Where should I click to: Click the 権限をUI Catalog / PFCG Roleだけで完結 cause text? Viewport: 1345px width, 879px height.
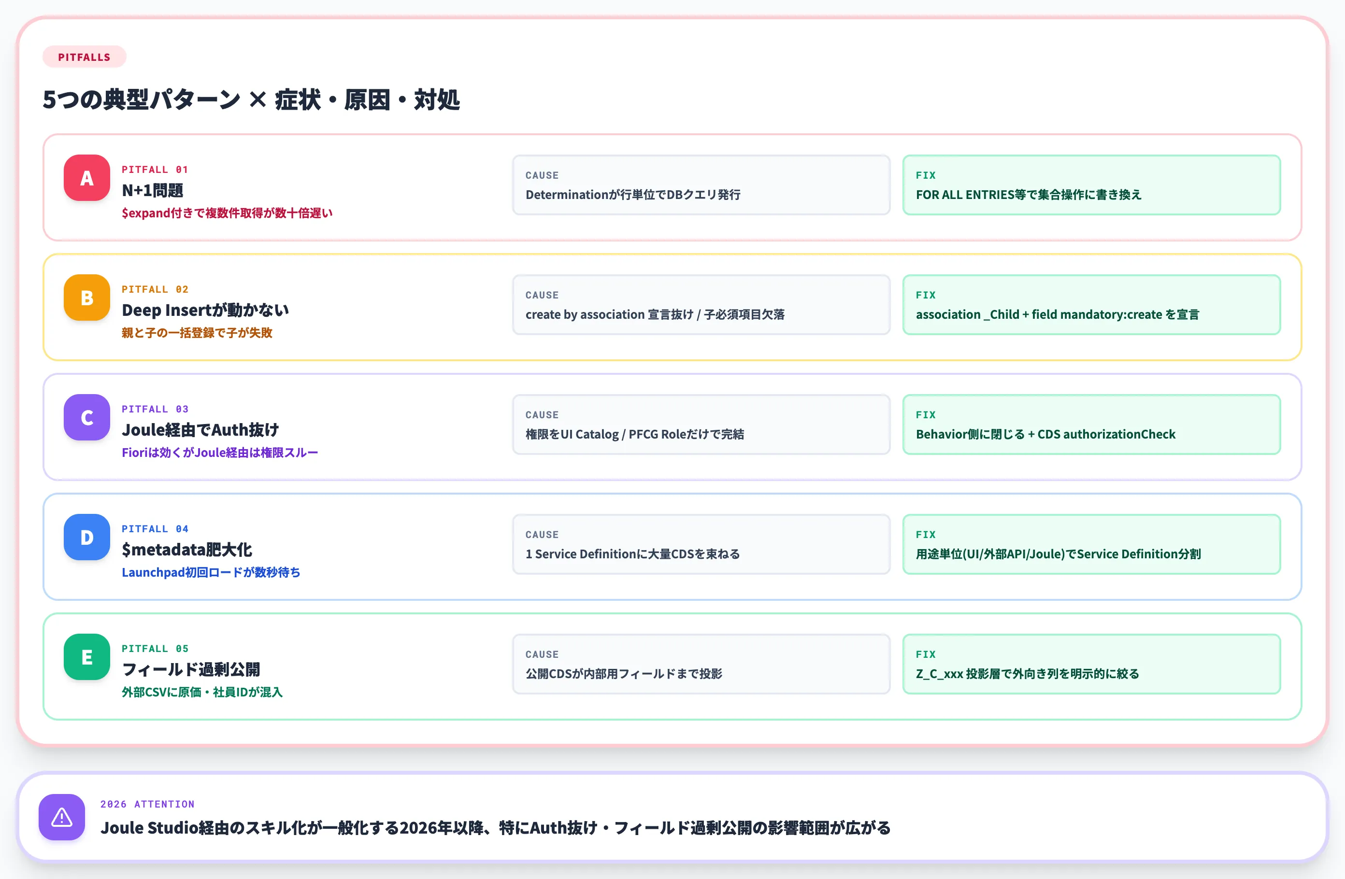(x=635, y=434)
